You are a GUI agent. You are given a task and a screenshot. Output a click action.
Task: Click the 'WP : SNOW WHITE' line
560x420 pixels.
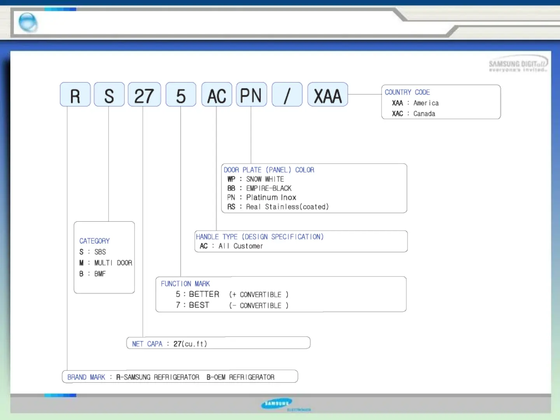[x=255, y=179]
